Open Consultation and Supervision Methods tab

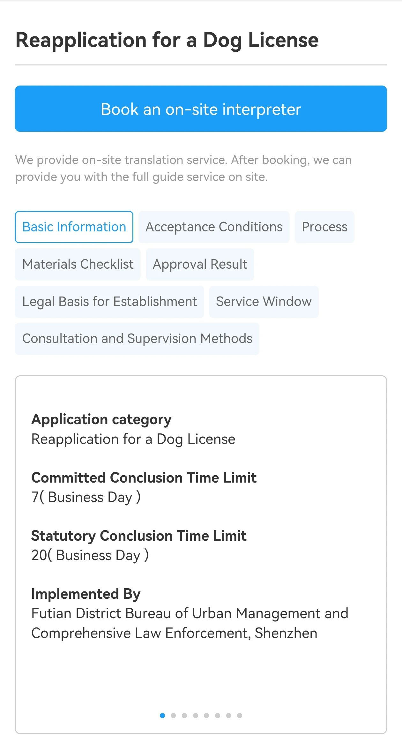click(x=137, y=339)
